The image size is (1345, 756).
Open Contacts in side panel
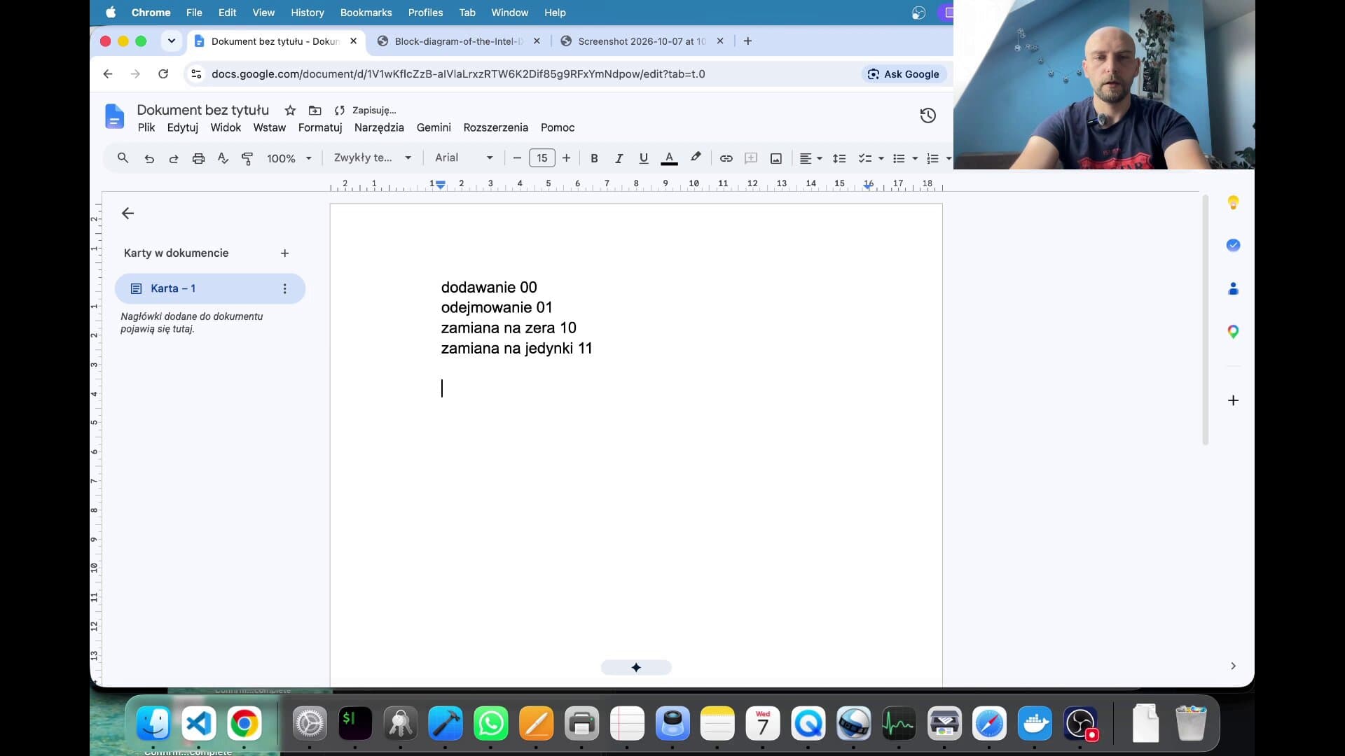click(1234, 288)
